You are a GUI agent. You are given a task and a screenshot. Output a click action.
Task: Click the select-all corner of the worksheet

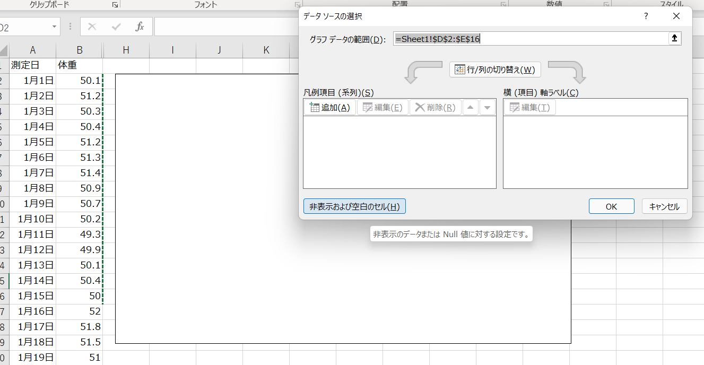coord(4,50)
